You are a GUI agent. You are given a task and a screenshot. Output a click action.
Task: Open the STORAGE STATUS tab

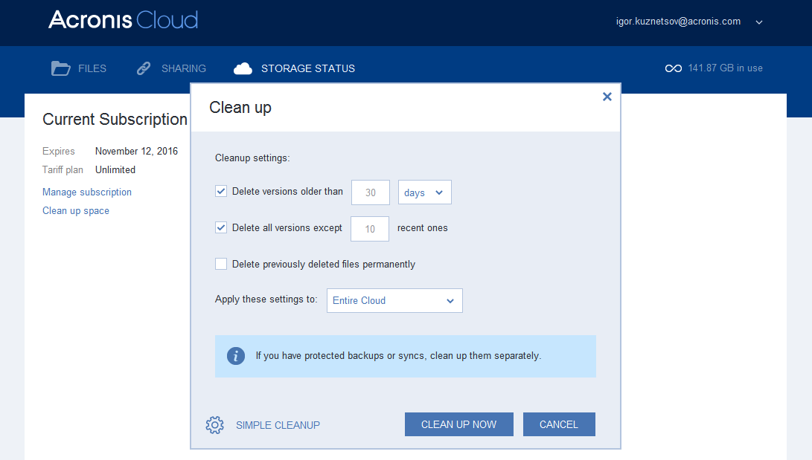point(307,68)
